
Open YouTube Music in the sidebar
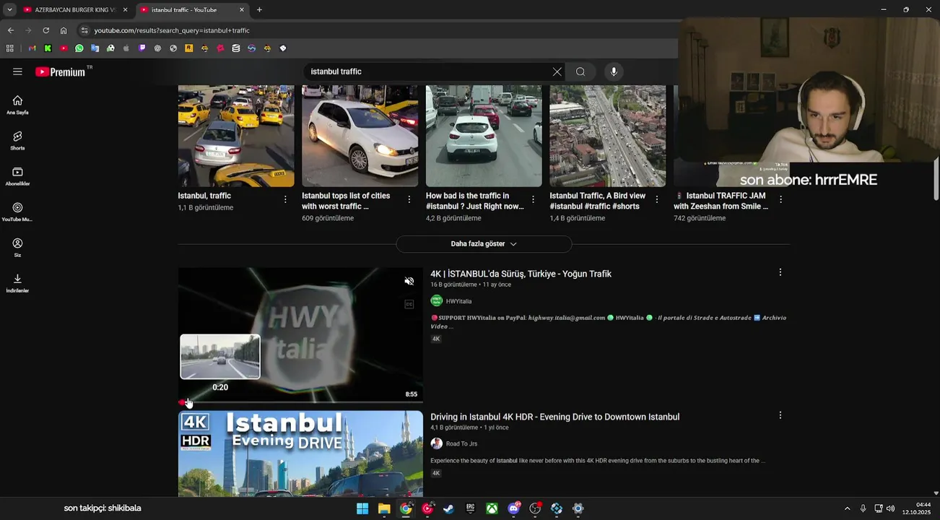[x=17, y=212]
